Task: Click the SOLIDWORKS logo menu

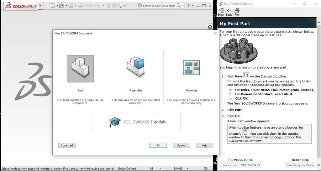Action: [x=21, y=6]
